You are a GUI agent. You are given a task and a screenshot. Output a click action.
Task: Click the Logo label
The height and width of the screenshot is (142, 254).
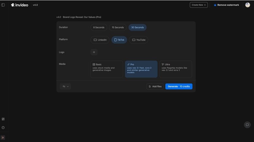61,52
